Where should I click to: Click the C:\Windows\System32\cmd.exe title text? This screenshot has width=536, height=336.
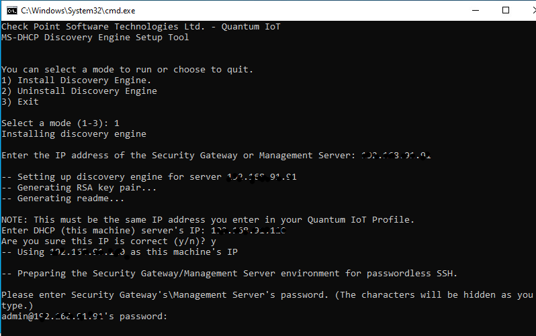coord(78,11)
